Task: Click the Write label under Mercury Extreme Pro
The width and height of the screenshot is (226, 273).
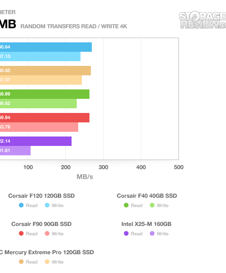Action: click(57, 262)
